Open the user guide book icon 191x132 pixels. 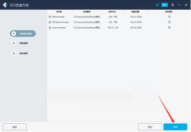(x=157, y=5)
